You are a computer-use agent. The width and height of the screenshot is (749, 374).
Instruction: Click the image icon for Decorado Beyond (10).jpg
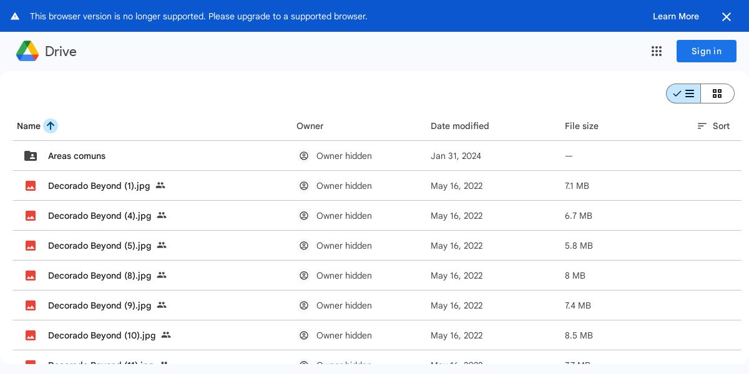31,335
